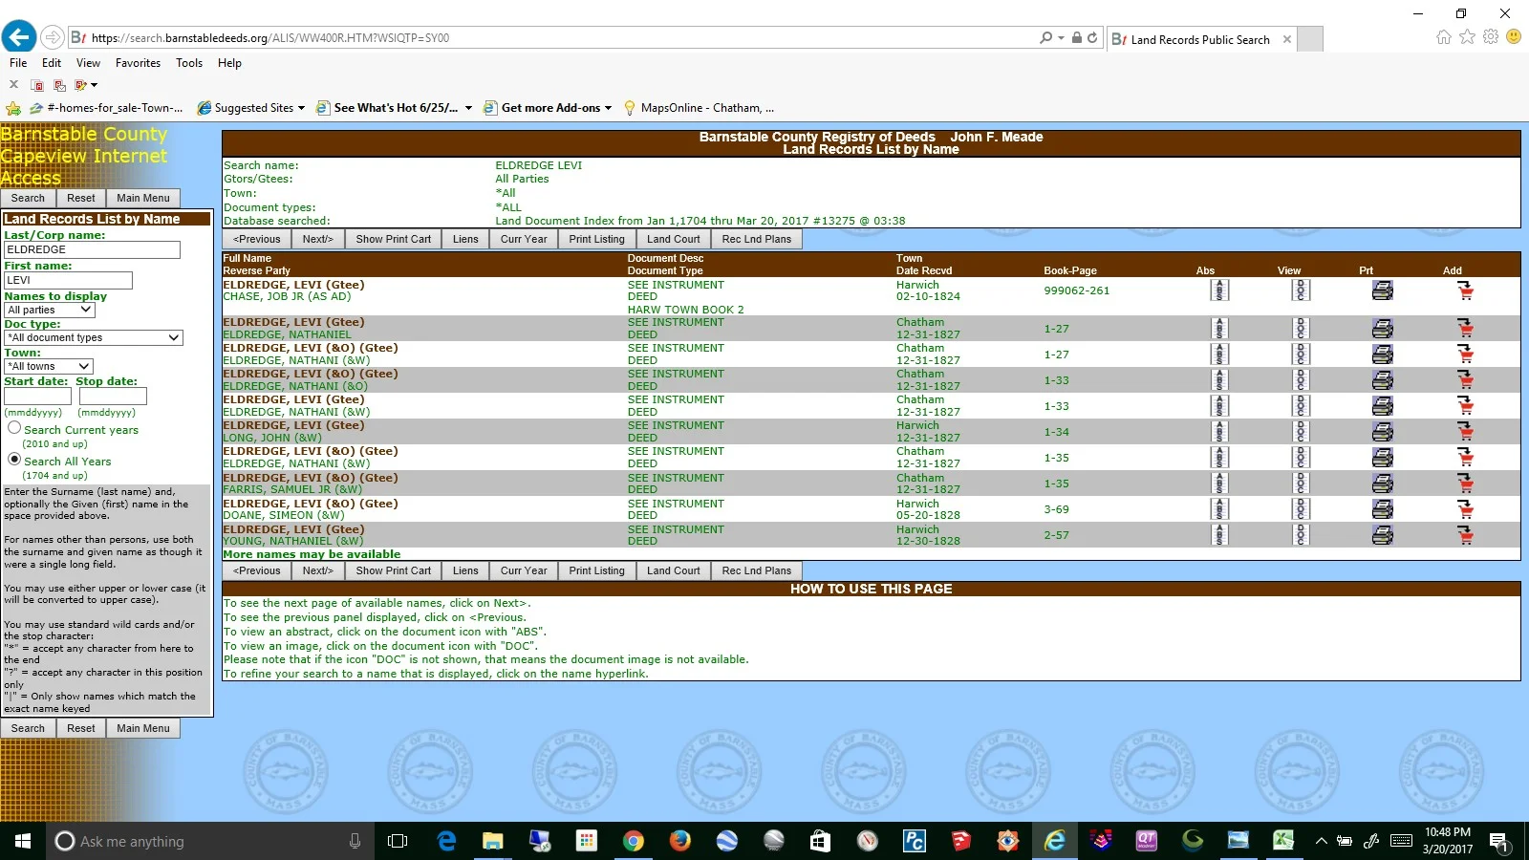Open the ELDREDGE, NATHANIEL name hyperlink
1529x860 pixels.
[287, 333]
